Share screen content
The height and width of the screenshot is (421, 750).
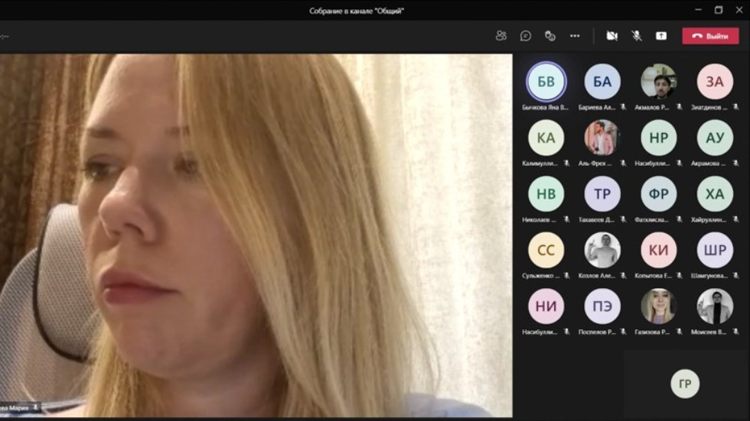pyautogui.click(x=661, y=36)
